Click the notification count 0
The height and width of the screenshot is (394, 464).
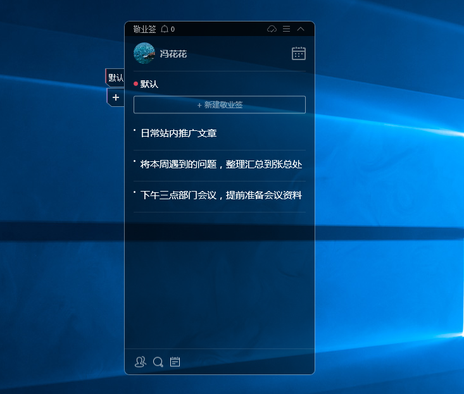pos(173,30)
